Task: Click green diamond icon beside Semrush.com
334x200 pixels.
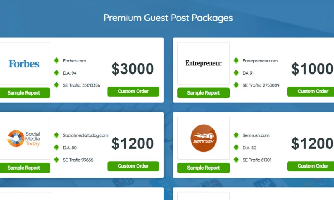Action: [236, 135]
